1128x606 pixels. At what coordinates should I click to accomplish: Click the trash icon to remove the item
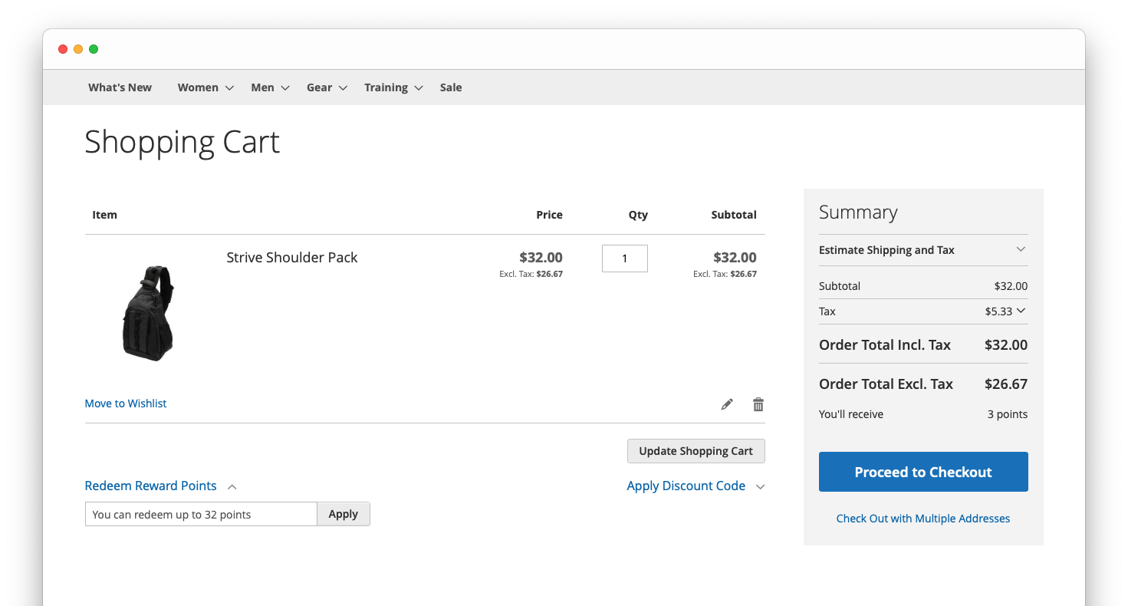pyautogui.click(x=758, y=403)
